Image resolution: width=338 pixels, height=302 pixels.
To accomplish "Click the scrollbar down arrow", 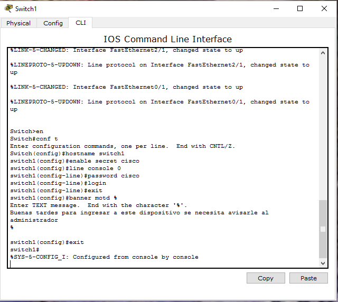I will click(x=323, y=263).
